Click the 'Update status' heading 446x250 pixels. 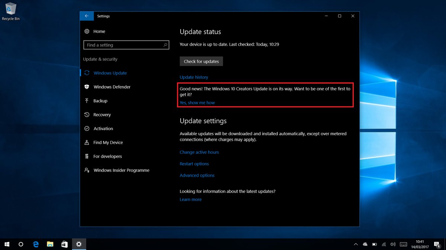click(200, 32)
